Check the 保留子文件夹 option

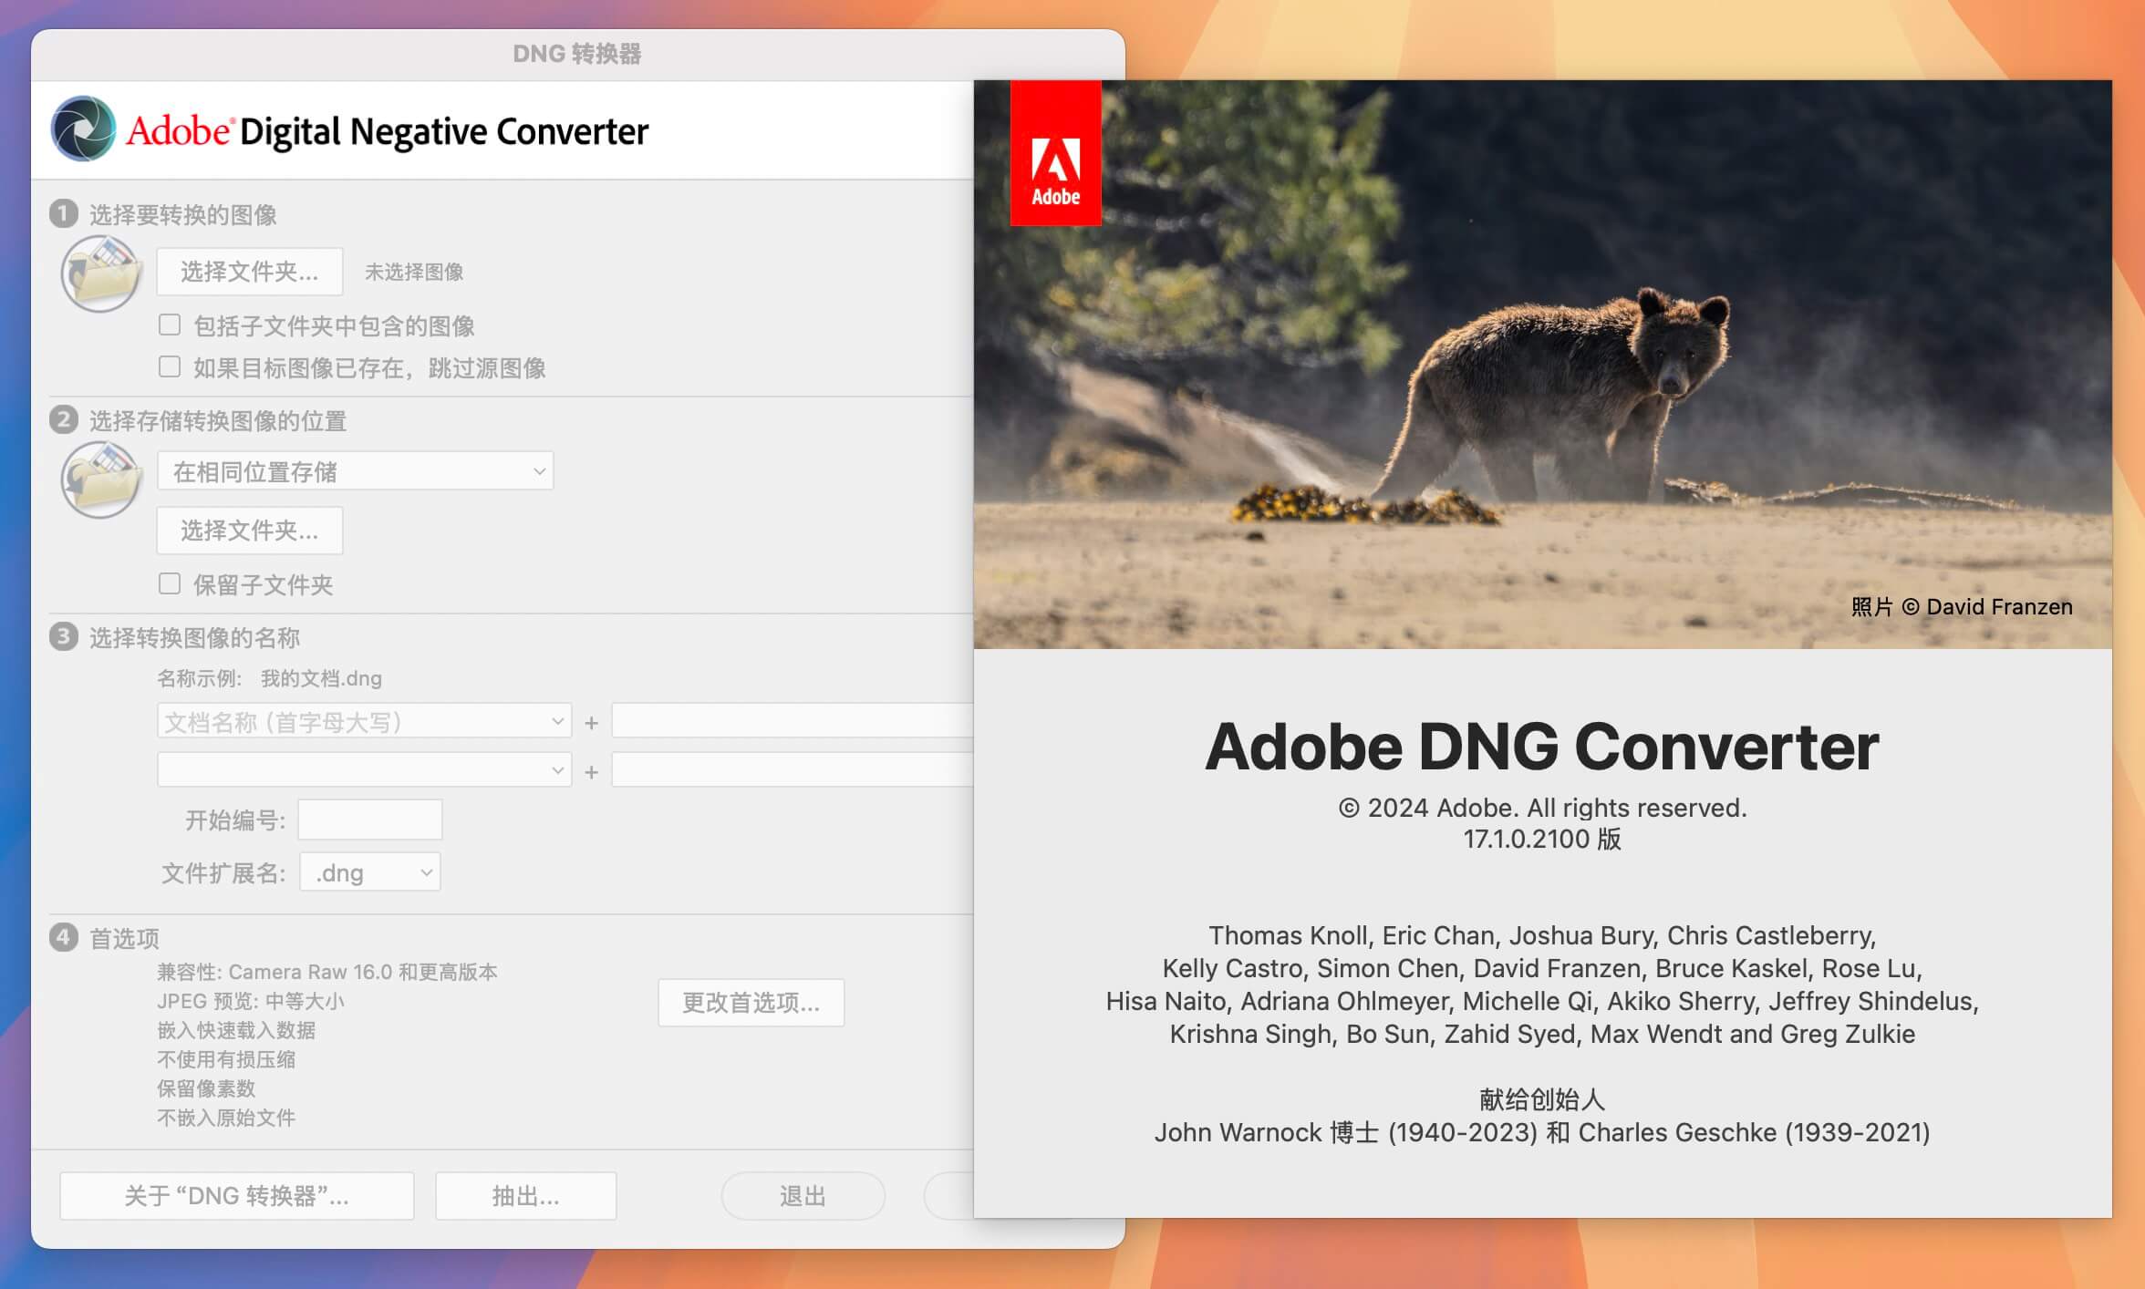coord(170,584)
